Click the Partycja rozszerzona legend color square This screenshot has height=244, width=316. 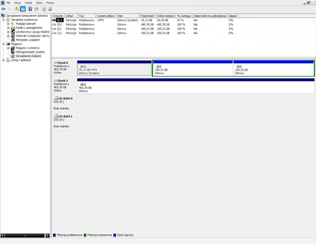85,235
